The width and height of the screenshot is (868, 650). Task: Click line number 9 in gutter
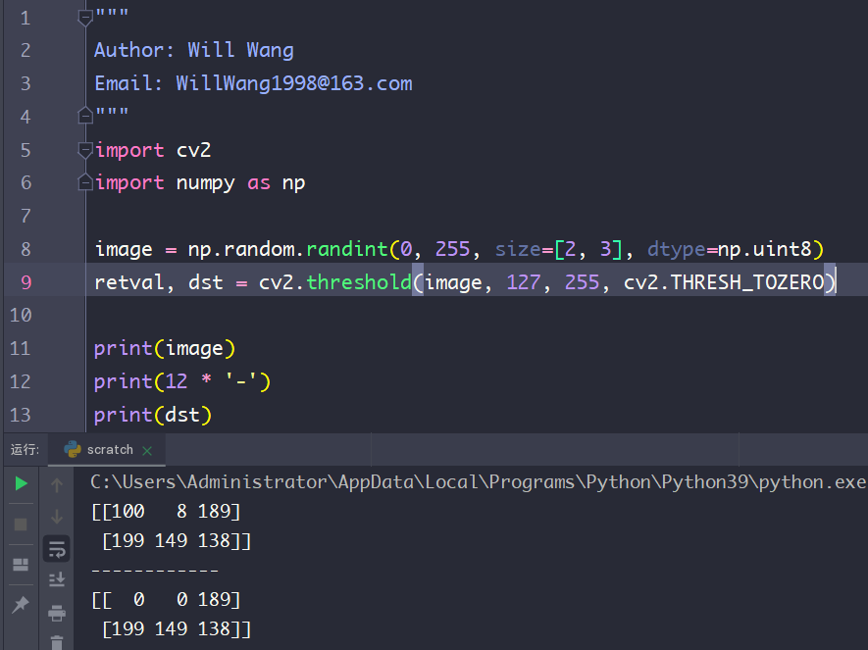(26, 282)
